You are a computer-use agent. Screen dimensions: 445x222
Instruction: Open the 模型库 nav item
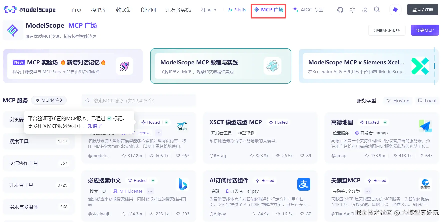(x=99, y=10)
